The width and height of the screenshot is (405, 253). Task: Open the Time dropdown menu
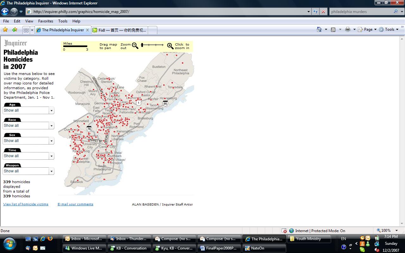[x=51, y=156]
